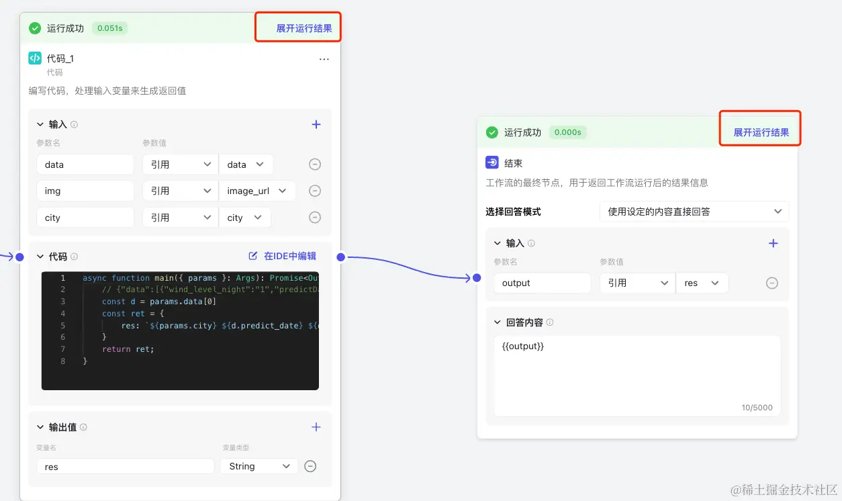This screenshot has width=842, height=501.
Task: Collapse the 输出值 section
Action: (40, 427)
